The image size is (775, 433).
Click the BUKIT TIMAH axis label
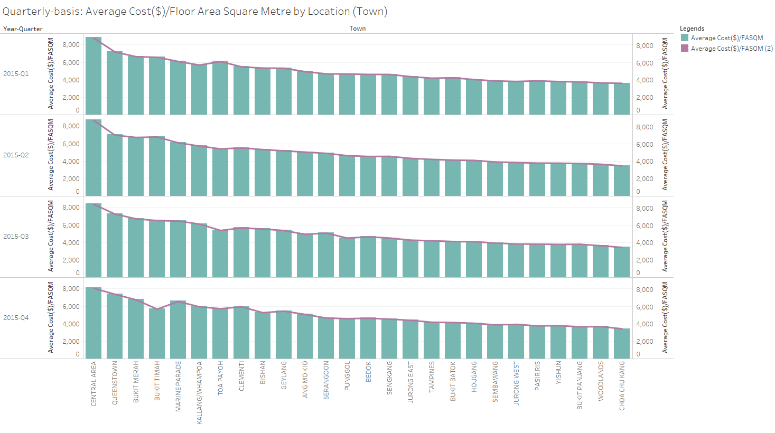pyautogui.click(x=157, y=381)
